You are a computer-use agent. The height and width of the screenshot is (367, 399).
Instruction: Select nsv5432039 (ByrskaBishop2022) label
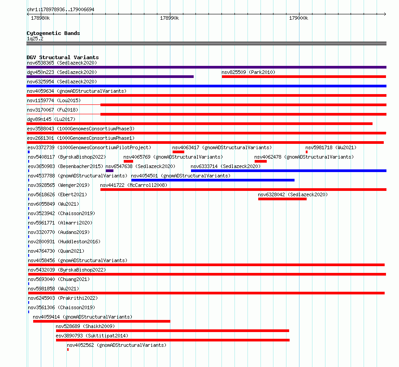click(x=67, y=270)
